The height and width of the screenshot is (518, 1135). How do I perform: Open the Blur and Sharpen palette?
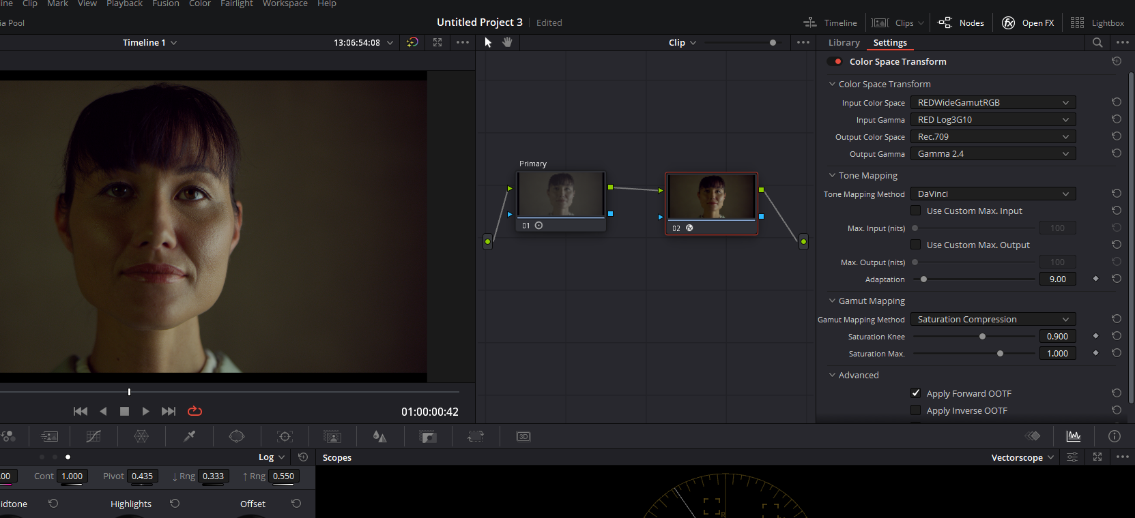click(x=380, y=436)
